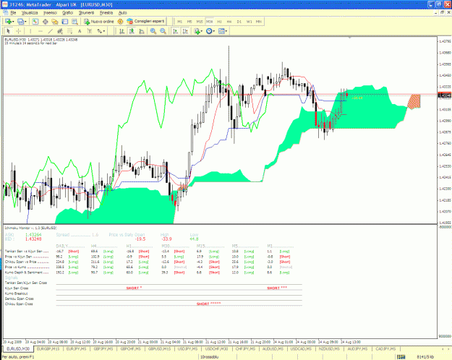Select the vertical line tool
452x360 pixels.
(x=30, y=31)
